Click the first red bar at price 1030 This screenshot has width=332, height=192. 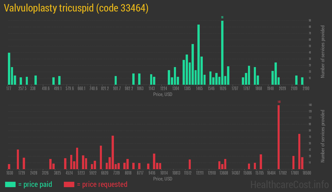coord(9,166)
